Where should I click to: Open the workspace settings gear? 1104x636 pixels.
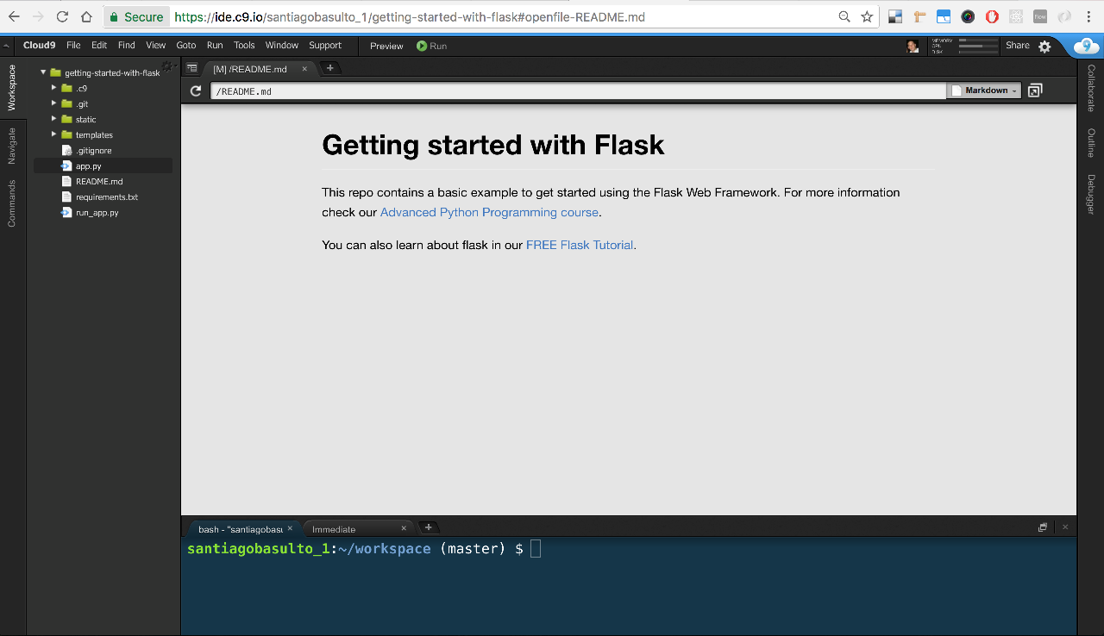click(1046, 46)
